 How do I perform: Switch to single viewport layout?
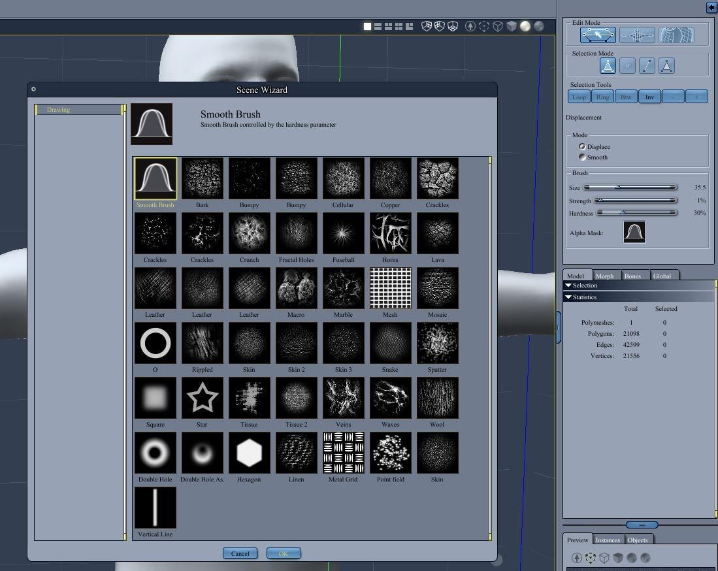(367, 27)
